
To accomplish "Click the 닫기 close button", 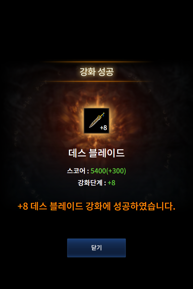I will tap(96, 248).
